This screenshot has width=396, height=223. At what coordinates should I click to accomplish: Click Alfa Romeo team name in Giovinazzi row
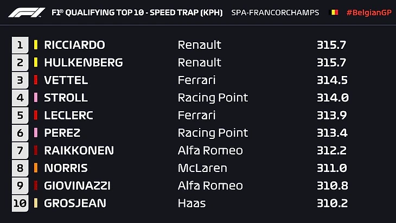coord(210,186)
